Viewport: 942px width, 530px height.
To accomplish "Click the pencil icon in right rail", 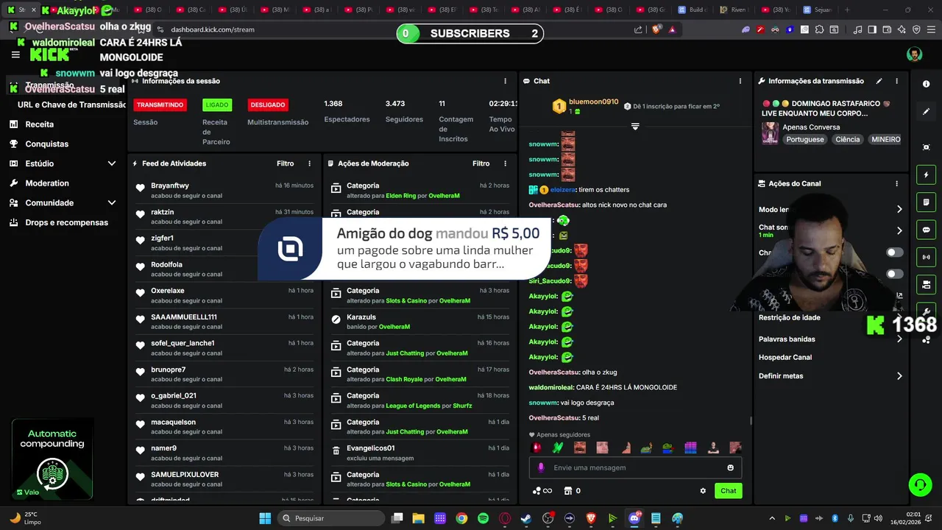I will [x=926, y=112].
